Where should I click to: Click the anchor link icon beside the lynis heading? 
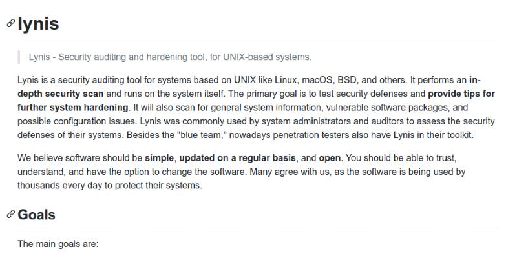pos(10,24)
